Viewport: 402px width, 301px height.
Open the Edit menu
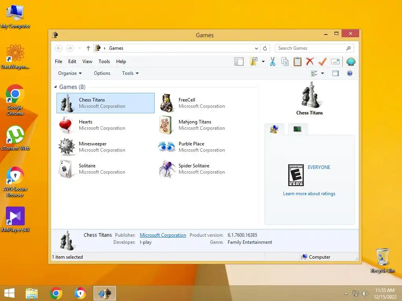pos(72,62)
